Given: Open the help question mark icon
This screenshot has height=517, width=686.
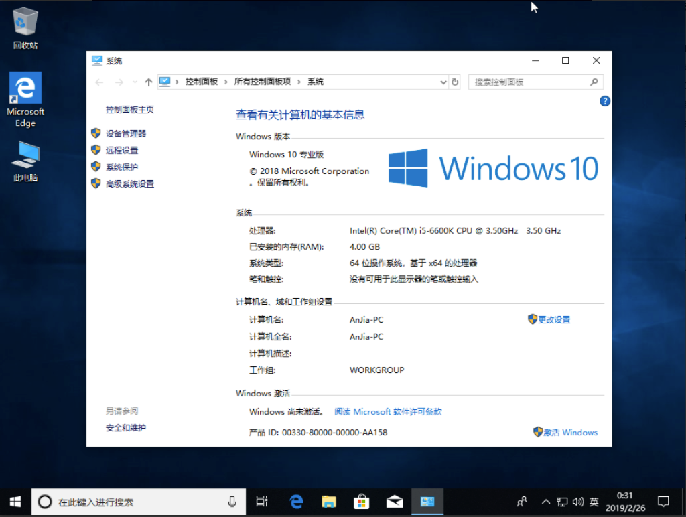Looking at the screenshot, I should coord(605,102).
